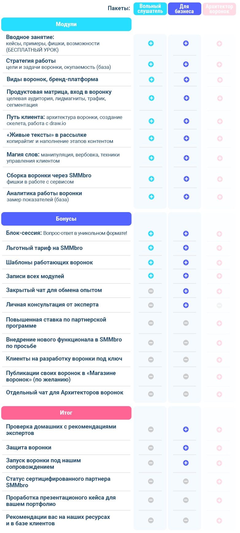The image size is (240, 533).
Task: Click cyan plus icon for Льготный тариф на SMMbro
Action: click(151, 247)
